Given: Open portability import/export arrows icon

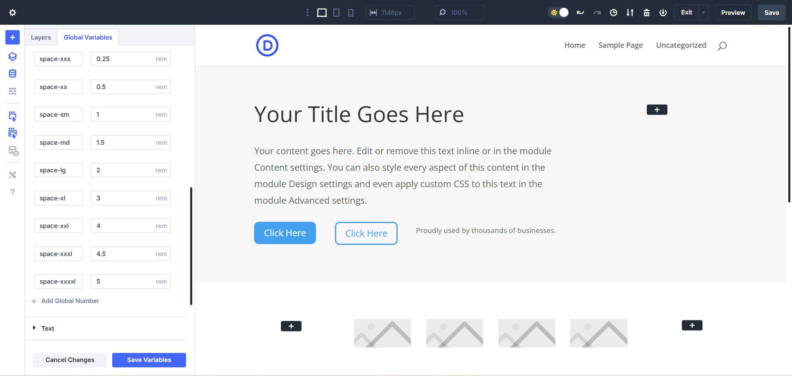Looking at the screenshot, I should pyautogui.click(x=630, y=12).
